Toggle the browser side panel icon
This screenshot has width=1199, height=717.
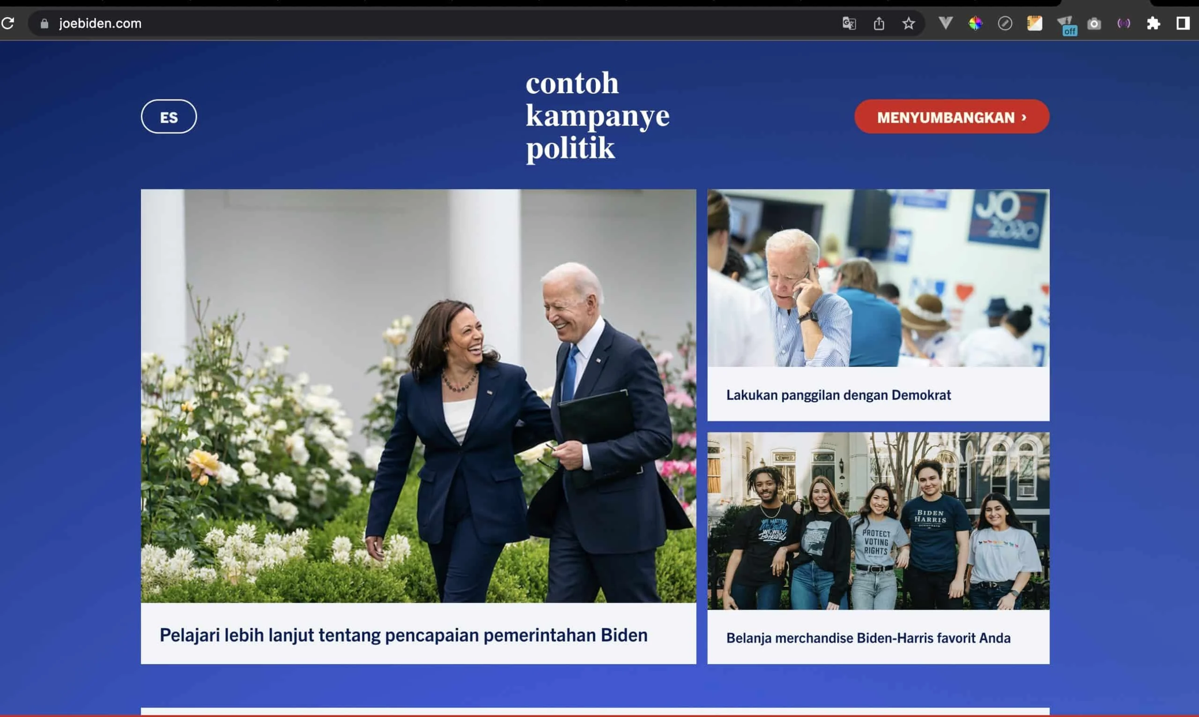(1183, 23)
